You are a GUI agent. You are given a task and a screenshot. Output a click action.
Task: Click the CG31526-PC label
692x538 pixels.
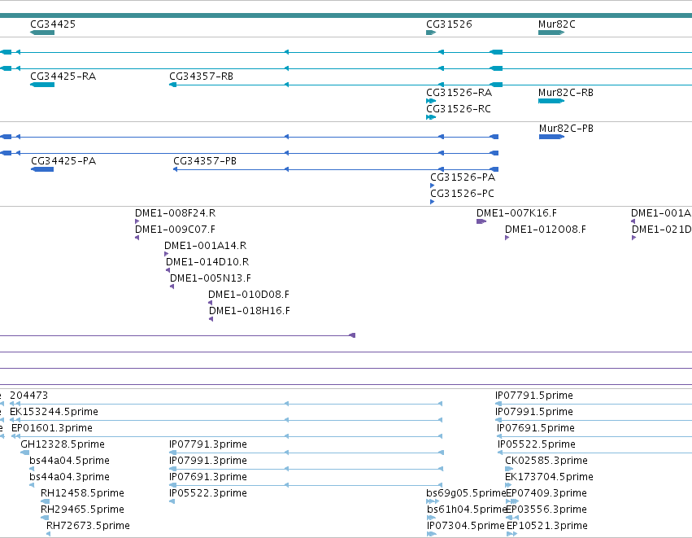tap(462, 194)
